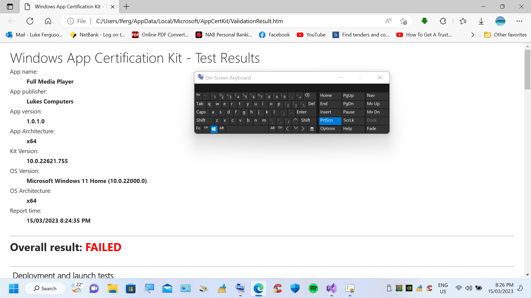
Task: Add page to favorites star icon
Action: tap(403, 21)
